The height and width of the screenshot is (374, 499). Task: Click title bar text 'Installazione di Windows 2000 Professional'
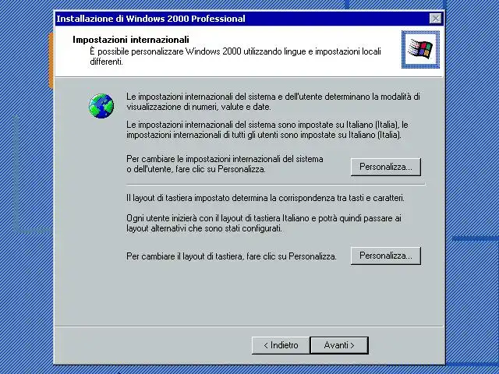tap(150, 19)
